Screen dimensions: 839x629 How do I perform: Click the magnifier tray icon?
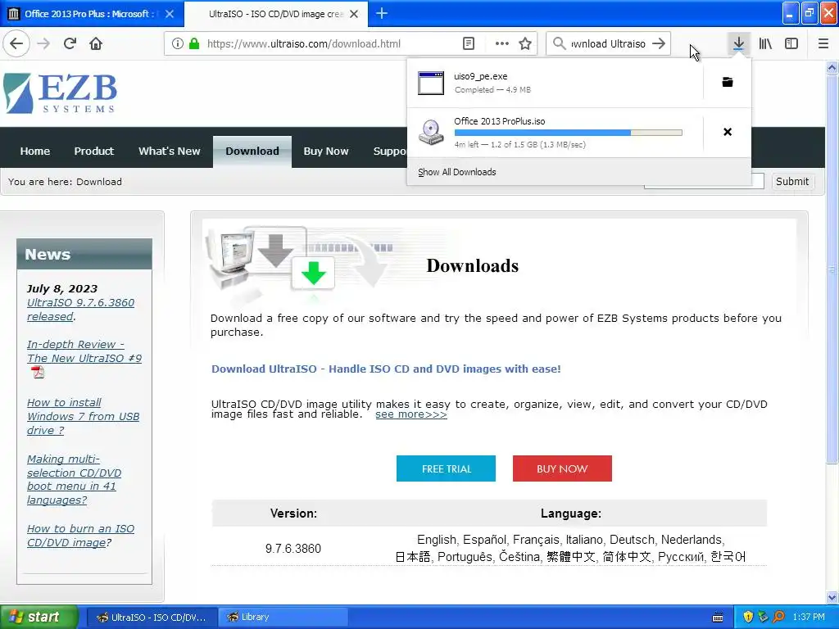(778, 617)
